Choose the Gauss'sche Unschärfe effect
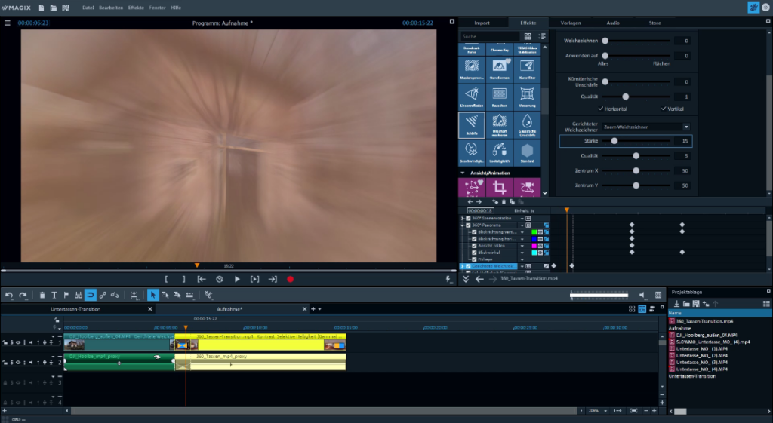This screenshot has height=423, width=773. (x=527, y=125)
